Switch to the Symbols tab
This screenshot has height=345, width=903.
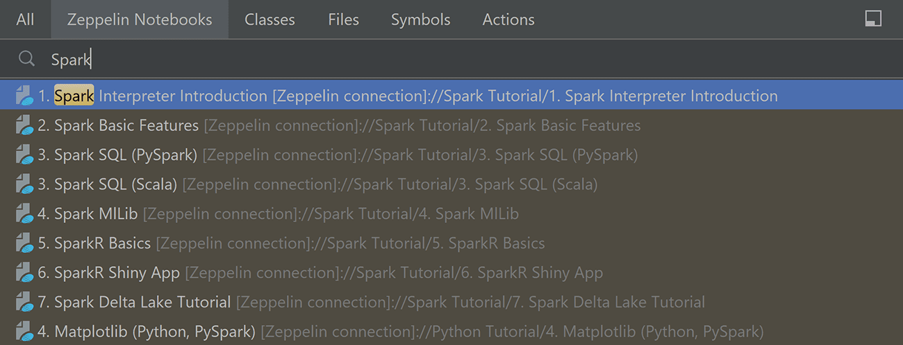click(x=421, y=19)
